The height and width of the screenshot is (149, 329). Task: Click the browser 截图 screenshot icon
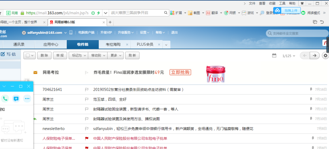[x=190, y=13]
